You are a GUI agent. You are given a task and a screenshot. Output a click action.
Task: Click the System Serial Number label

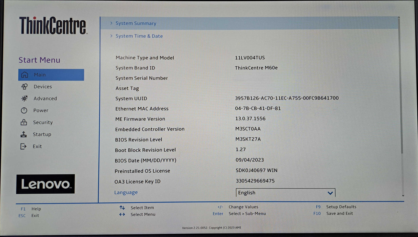pyautogui.click(x=142, y=78)
